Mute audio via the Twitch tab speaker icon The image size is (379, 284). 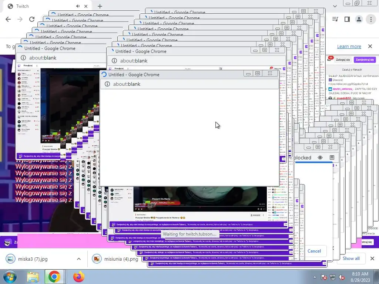[x=78, y=6]
